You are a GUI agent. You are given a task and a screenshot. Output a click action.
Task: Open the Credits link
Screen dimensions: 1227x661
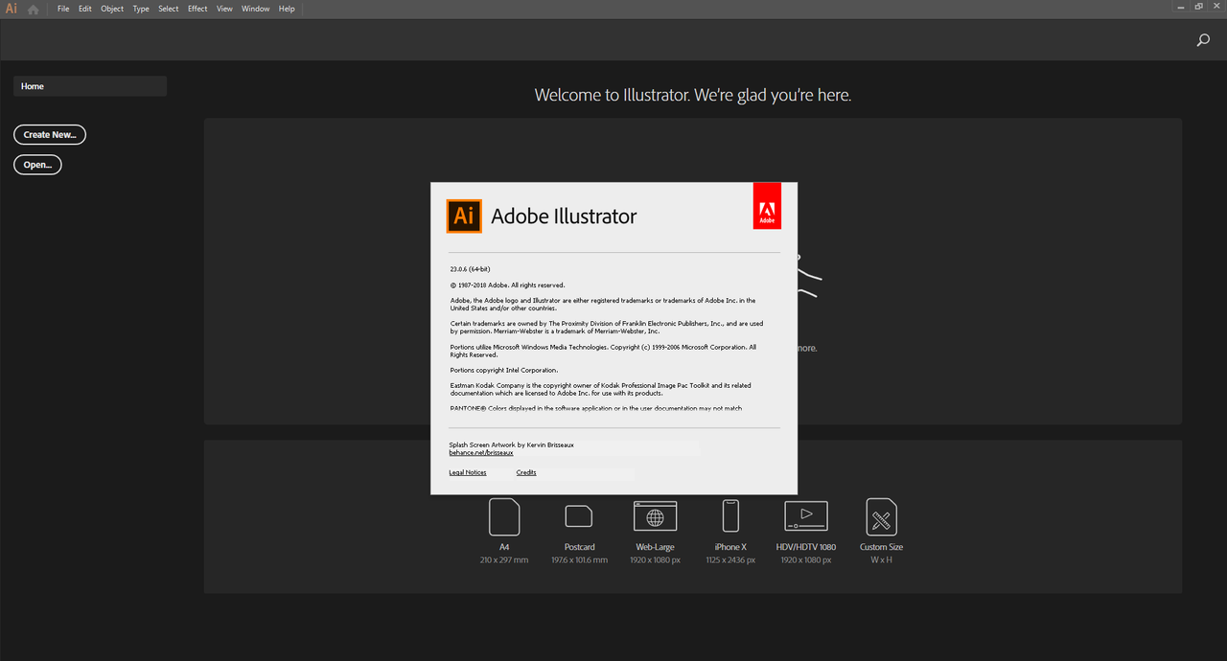[526, 472]
